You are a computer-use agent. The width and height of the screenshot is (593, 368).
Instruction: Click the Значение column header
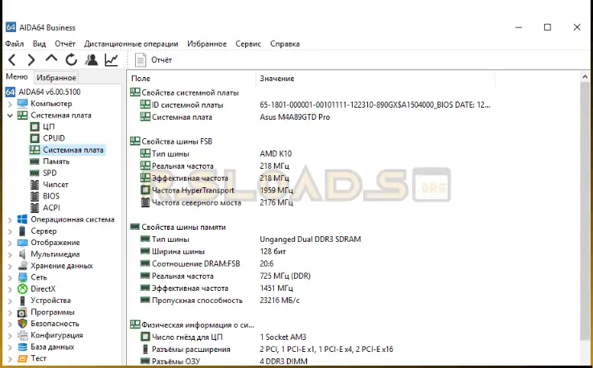[276, 79]
